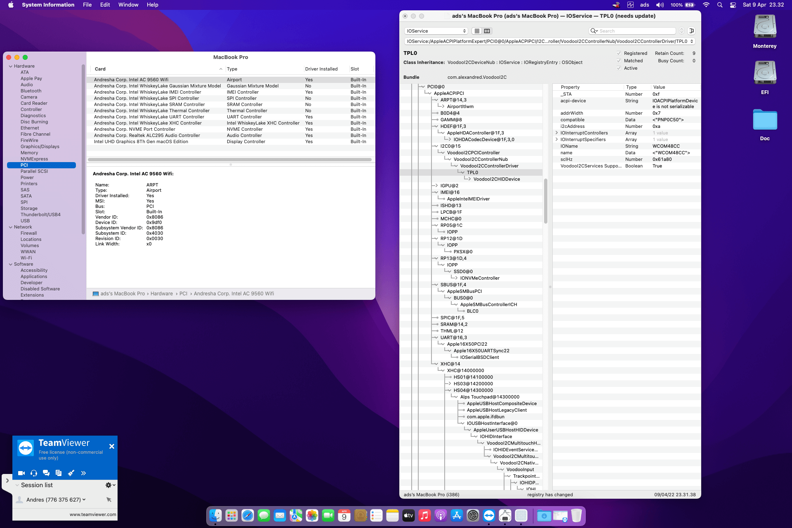Open the IOService plane dropdown
The width and height of the screenshot is (792, 528).
[x=436, y=31]
